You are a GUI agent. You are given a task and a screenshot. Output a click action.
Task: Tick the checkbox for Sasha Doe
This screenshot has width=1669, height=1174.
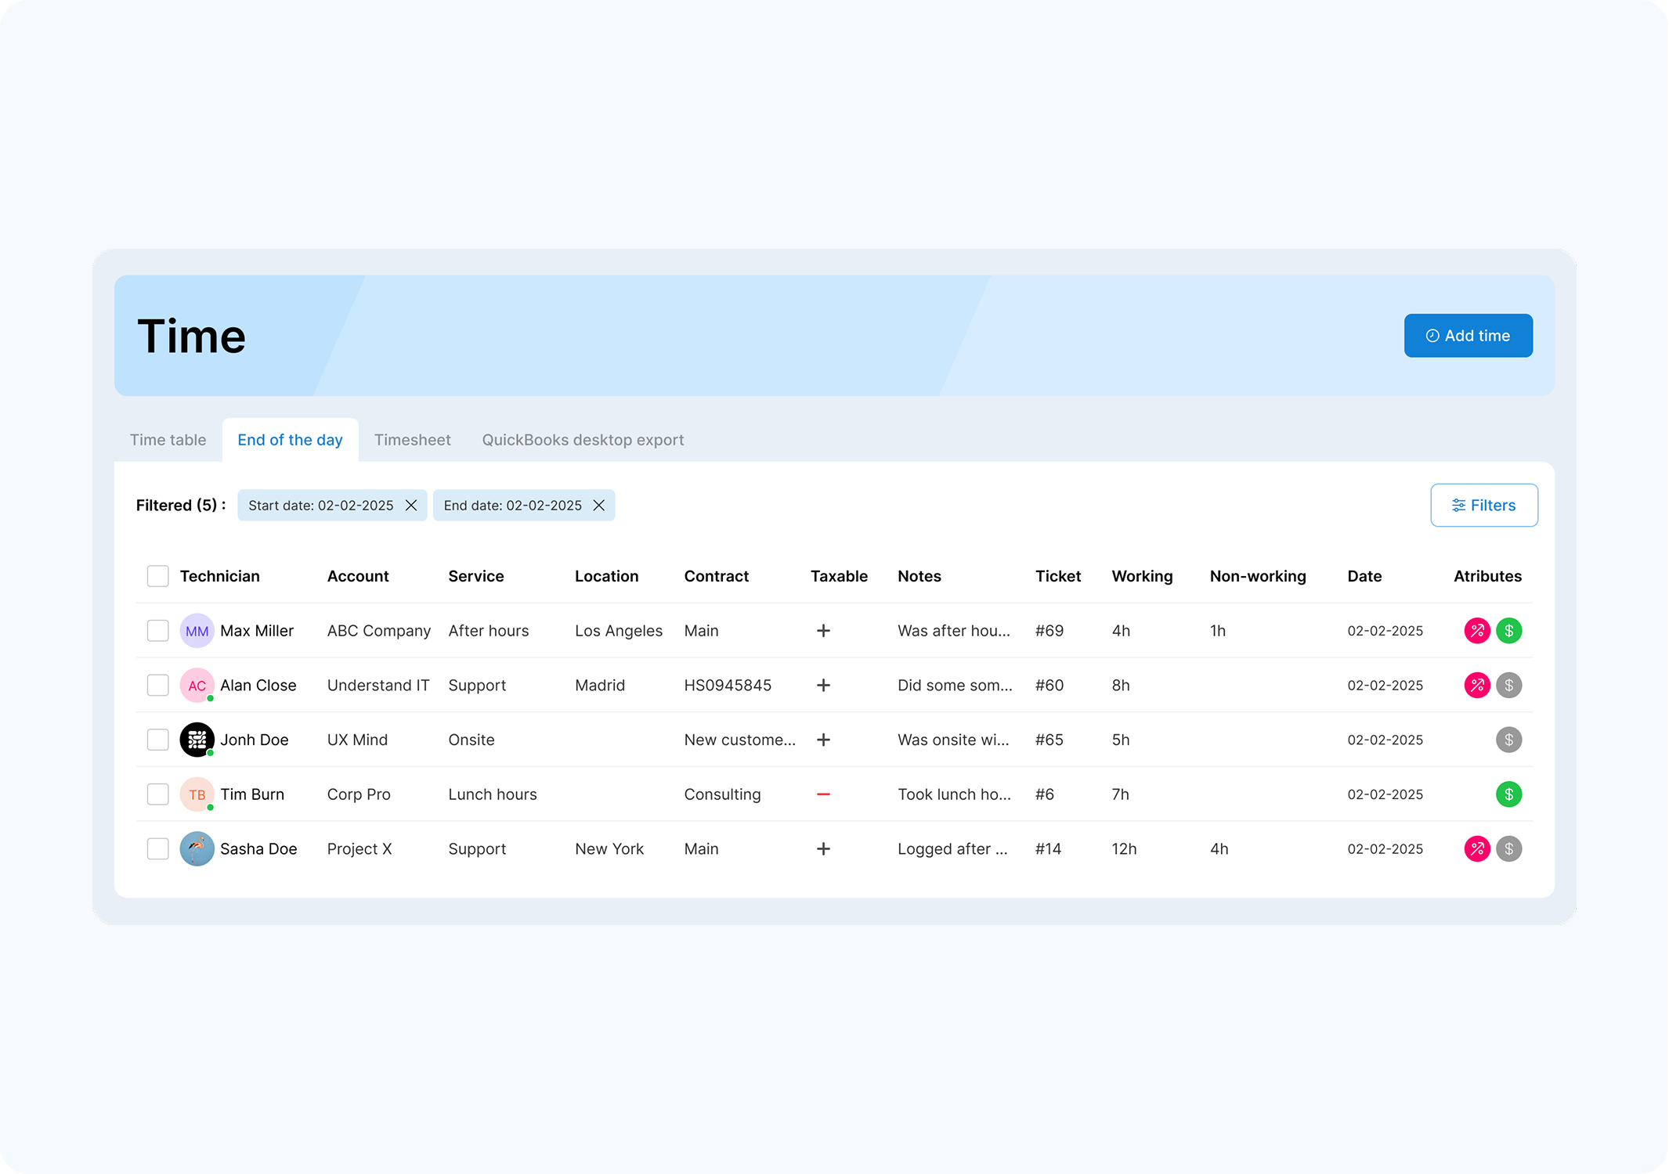158,849
